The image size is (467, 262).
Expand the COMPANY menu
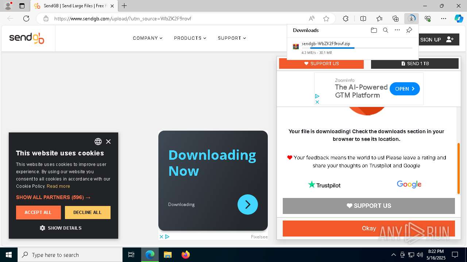147,38
